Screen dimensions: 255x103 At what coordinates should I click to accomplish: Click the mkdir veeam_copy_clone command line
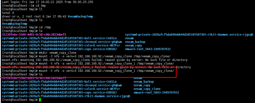pyautogui.click(x=39, y=53)
